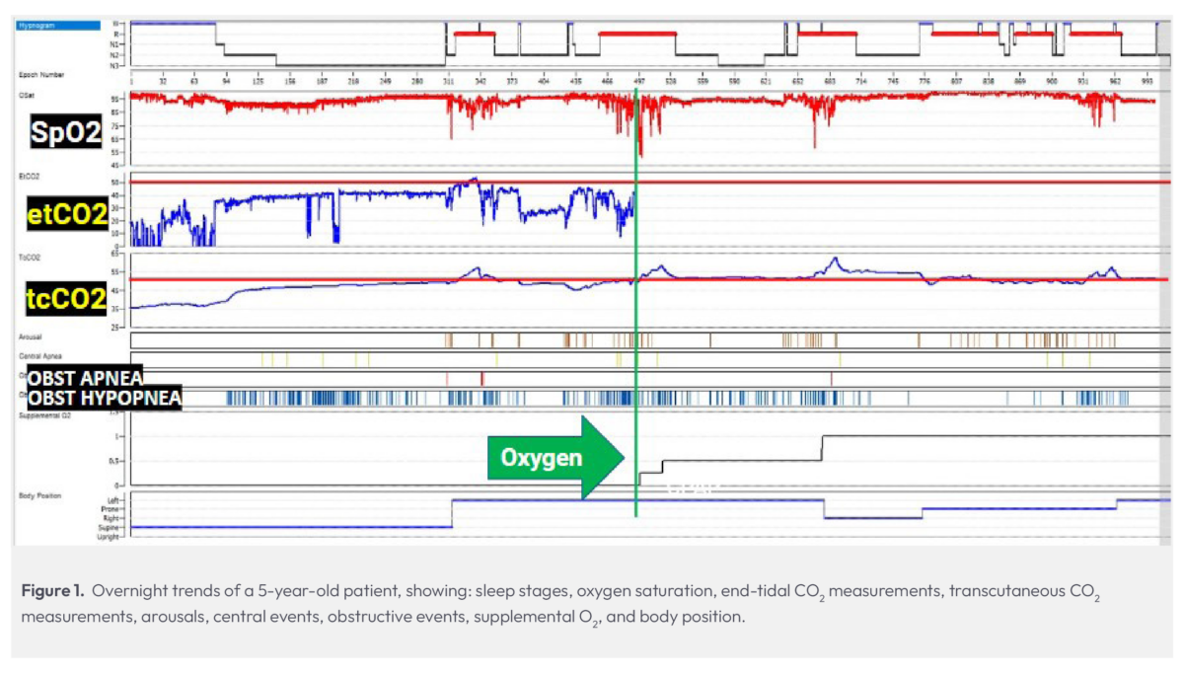Click the N3 label on hypnogram axis
Screen dimensions: 1184x673
pos(115,66)
